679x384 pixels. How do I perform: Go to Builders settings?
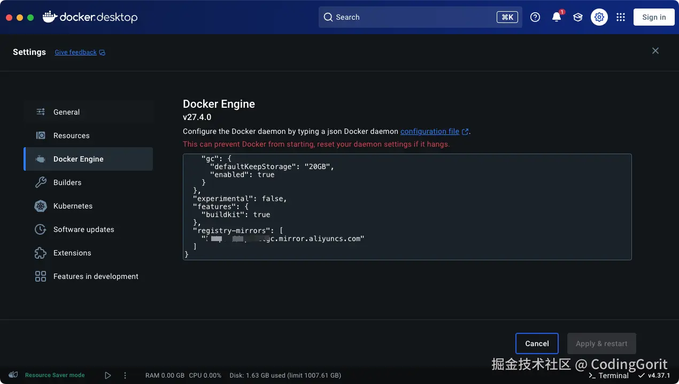pos(88,182)
